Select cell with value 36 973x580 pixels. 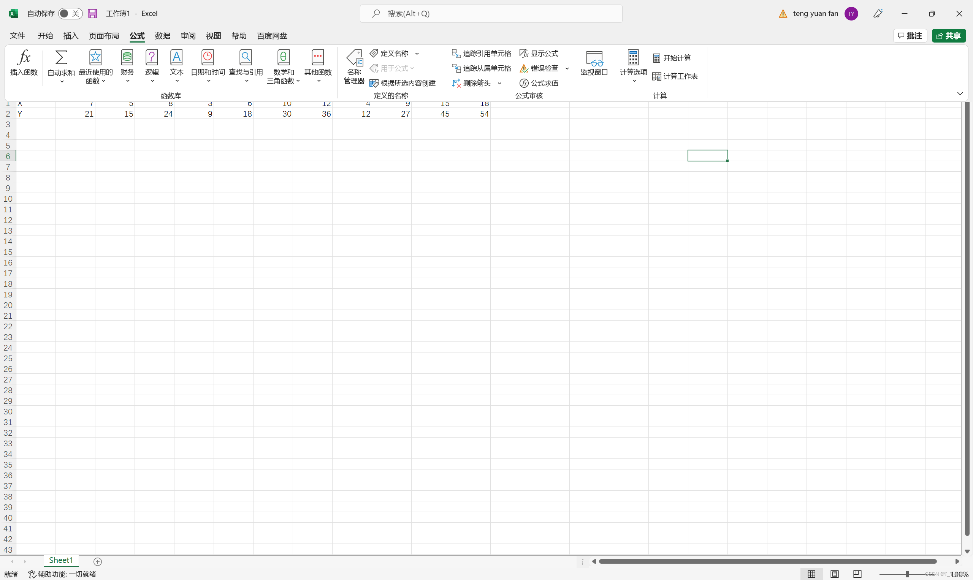pyautogui.click(x=312, y=113)
